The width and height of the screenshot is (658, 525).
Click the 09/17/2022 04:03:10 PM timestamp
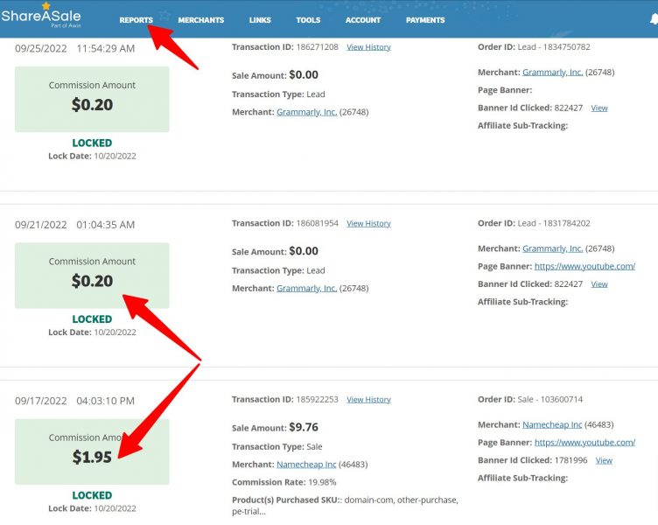(x=74, y=402)
